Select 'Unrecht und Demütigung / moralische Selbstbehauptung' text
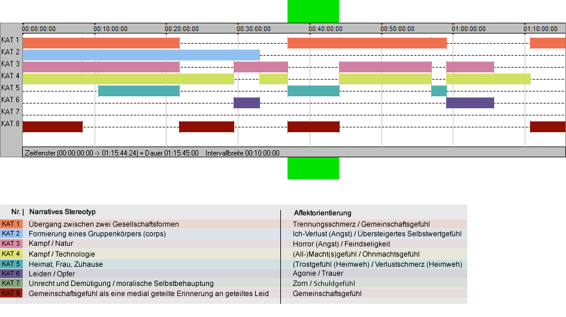Image resolution: width=566 pixels, height=317 pixels. [121, 284]
